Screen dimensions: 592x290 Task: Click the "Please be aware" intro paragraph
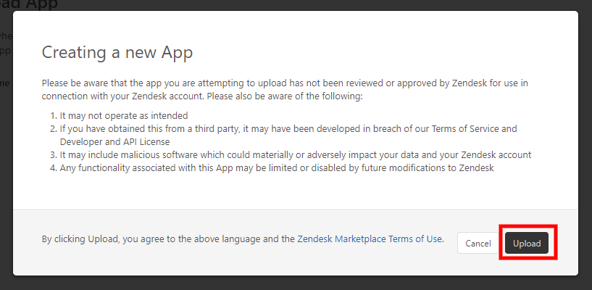285,89
